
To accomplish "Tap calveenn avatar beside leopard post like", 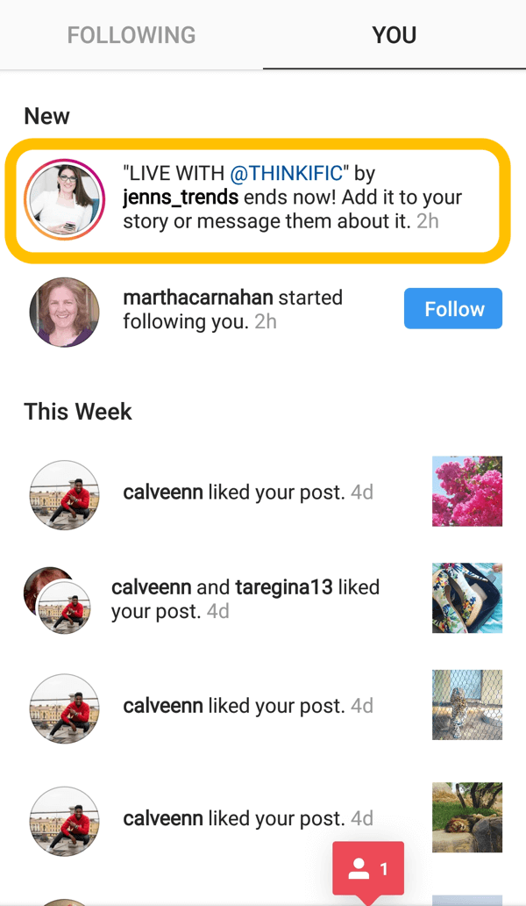I will click(65, 708).
